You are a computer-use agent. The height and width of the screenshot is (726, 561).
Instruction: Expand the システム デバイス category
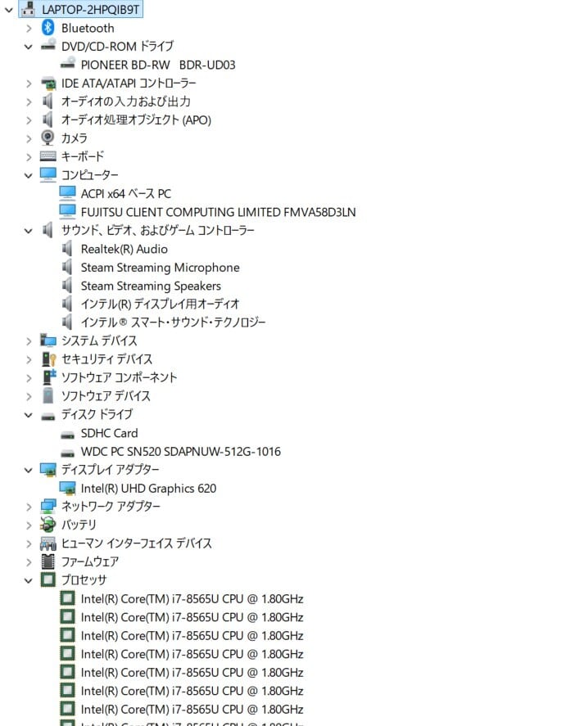pyautogui.click(x=29, y=341)
